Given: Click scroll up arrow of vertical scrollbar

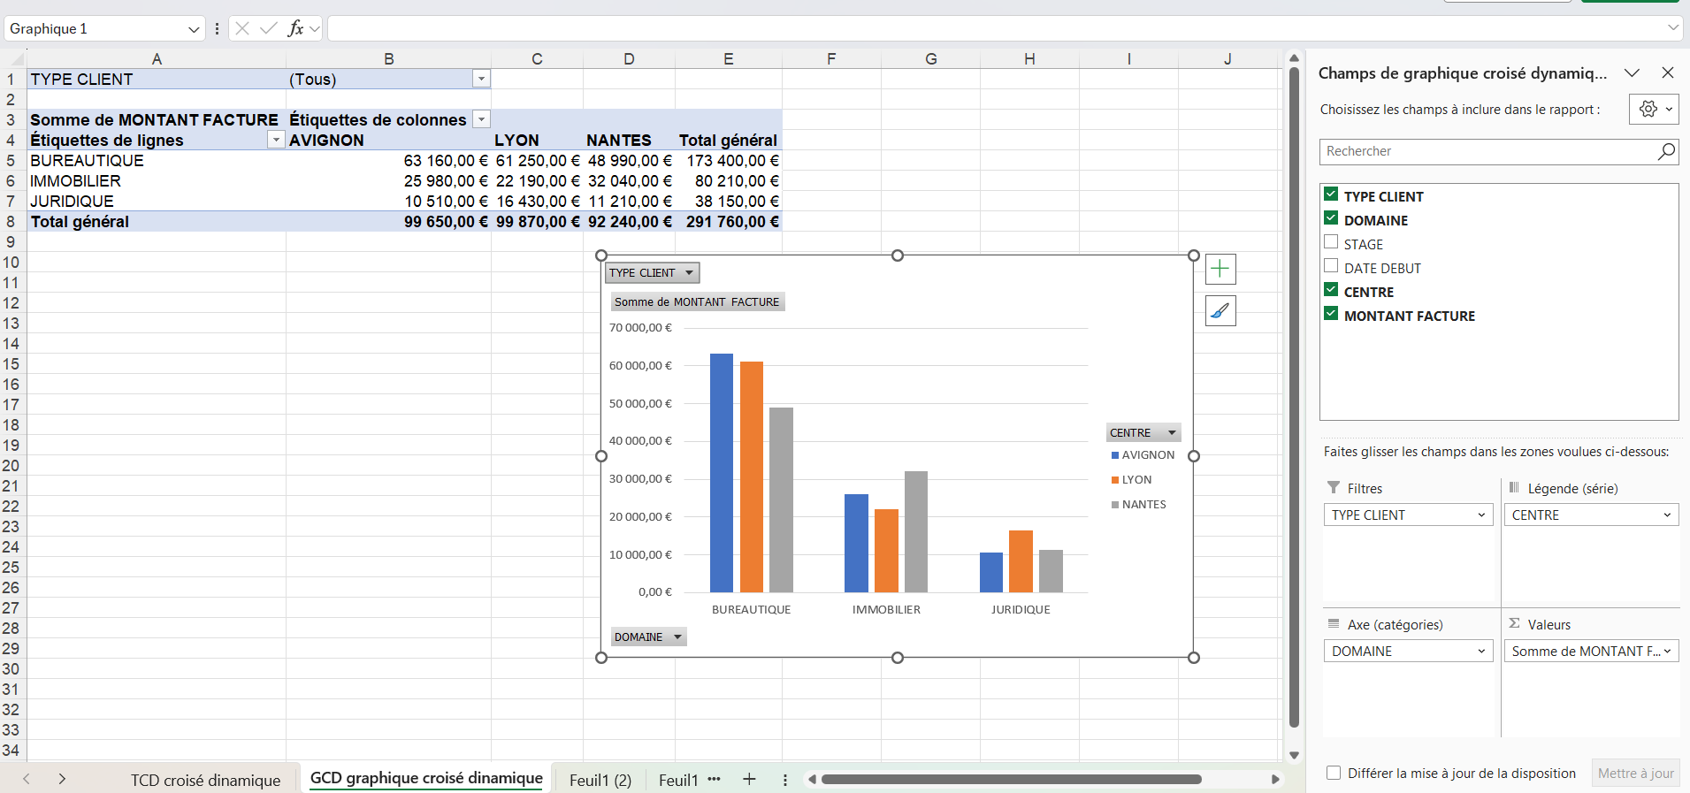Looking at the screenshot, I should pos(1294,58).
